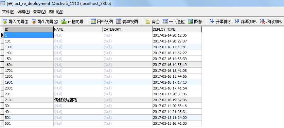
Task: Select deploy time 2017-02-16 14:18:41
Action: [x=177, y=47]
